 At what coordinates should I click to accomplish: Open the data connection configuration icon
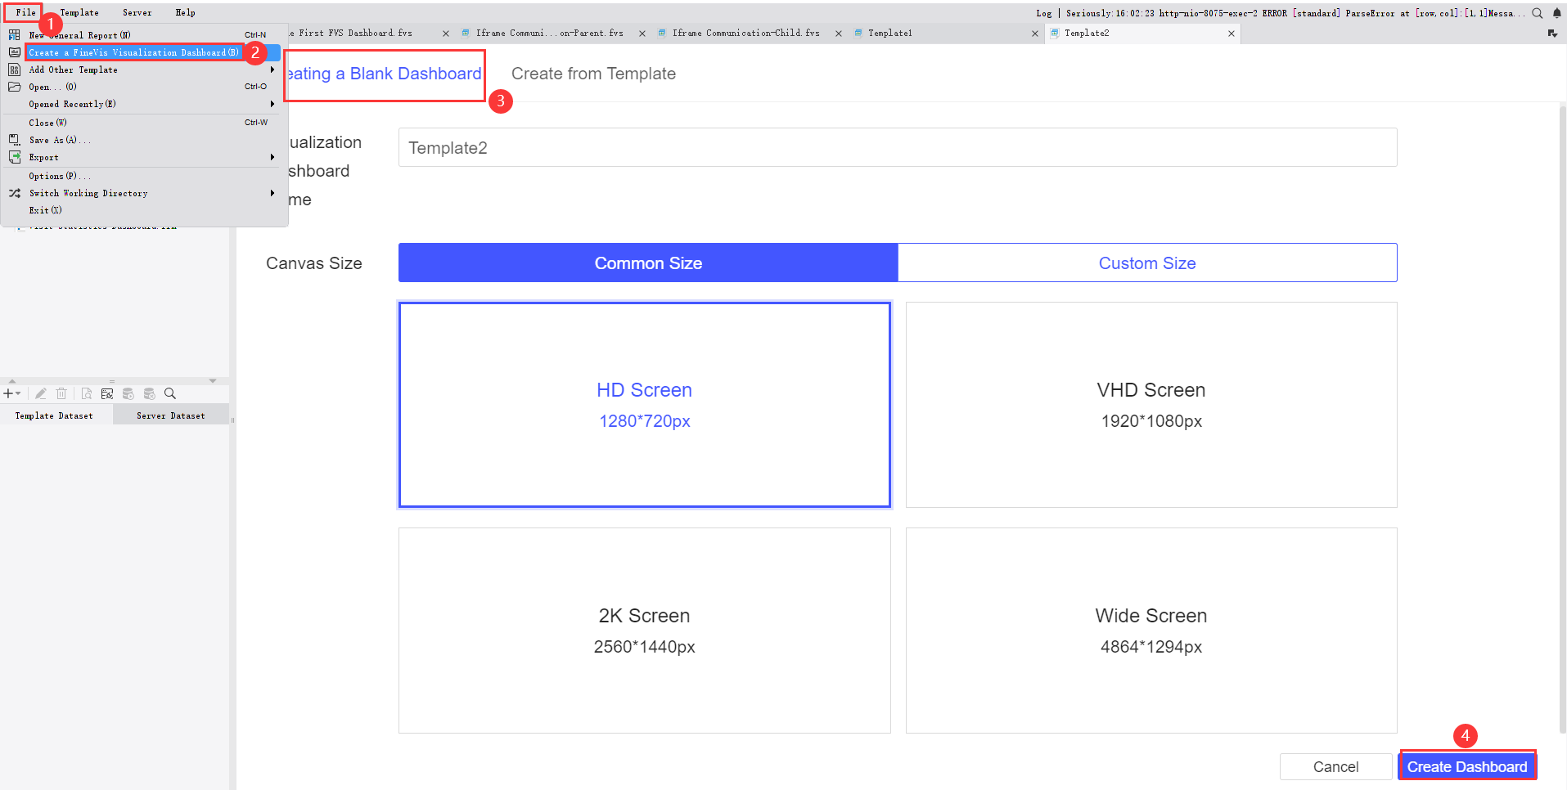coord(107,393)
